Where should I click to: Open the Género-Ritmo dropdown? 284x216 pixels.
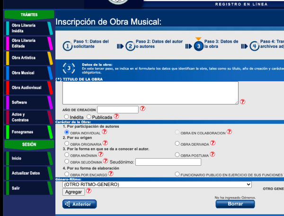[157, 185]
